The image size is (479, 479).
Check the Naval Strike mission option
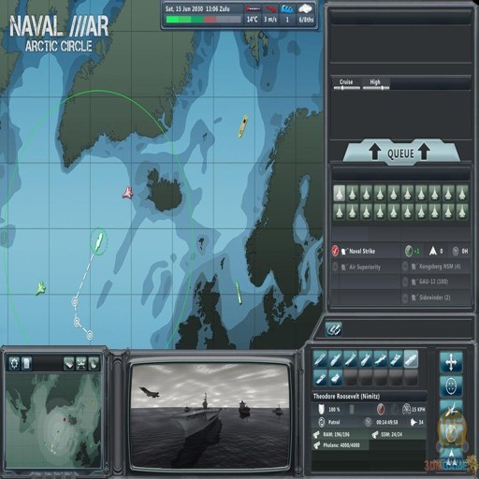click(x=335, y=251)
